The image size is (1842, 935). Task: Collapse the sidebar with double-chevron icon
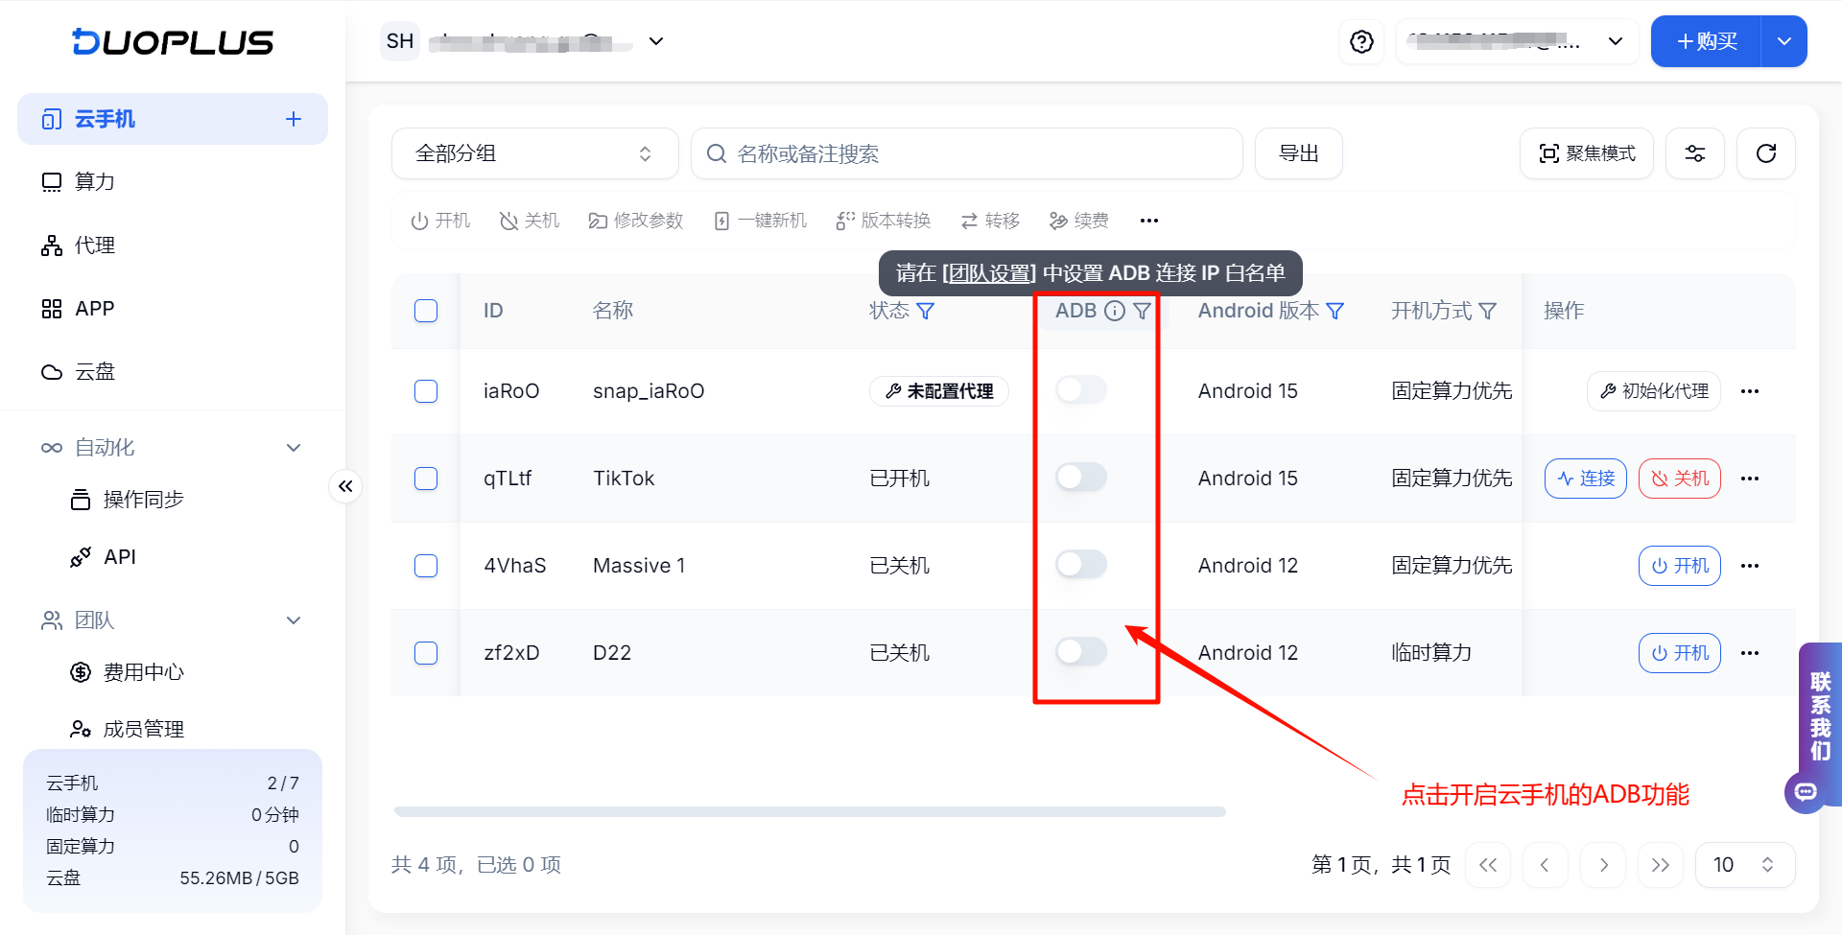345,486
